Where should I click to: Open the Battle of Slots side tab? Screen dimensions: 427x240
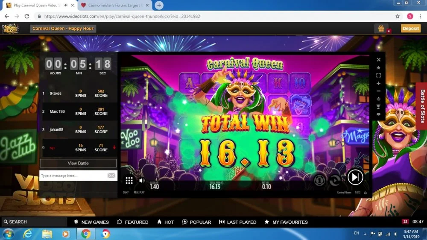[x=422, y=106]
